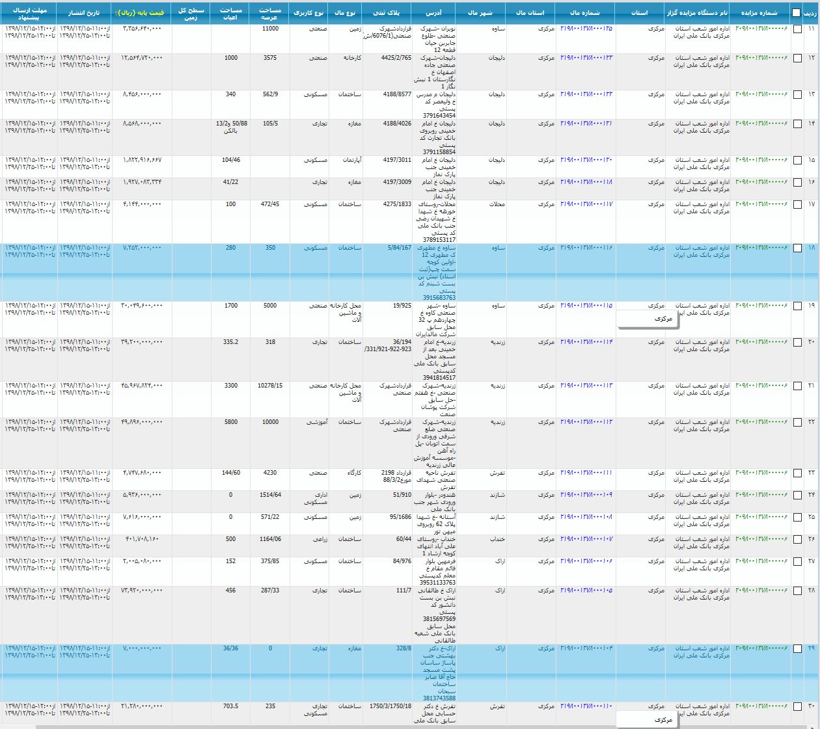Enable the checkbox for row ۳۰

(797, 707)
